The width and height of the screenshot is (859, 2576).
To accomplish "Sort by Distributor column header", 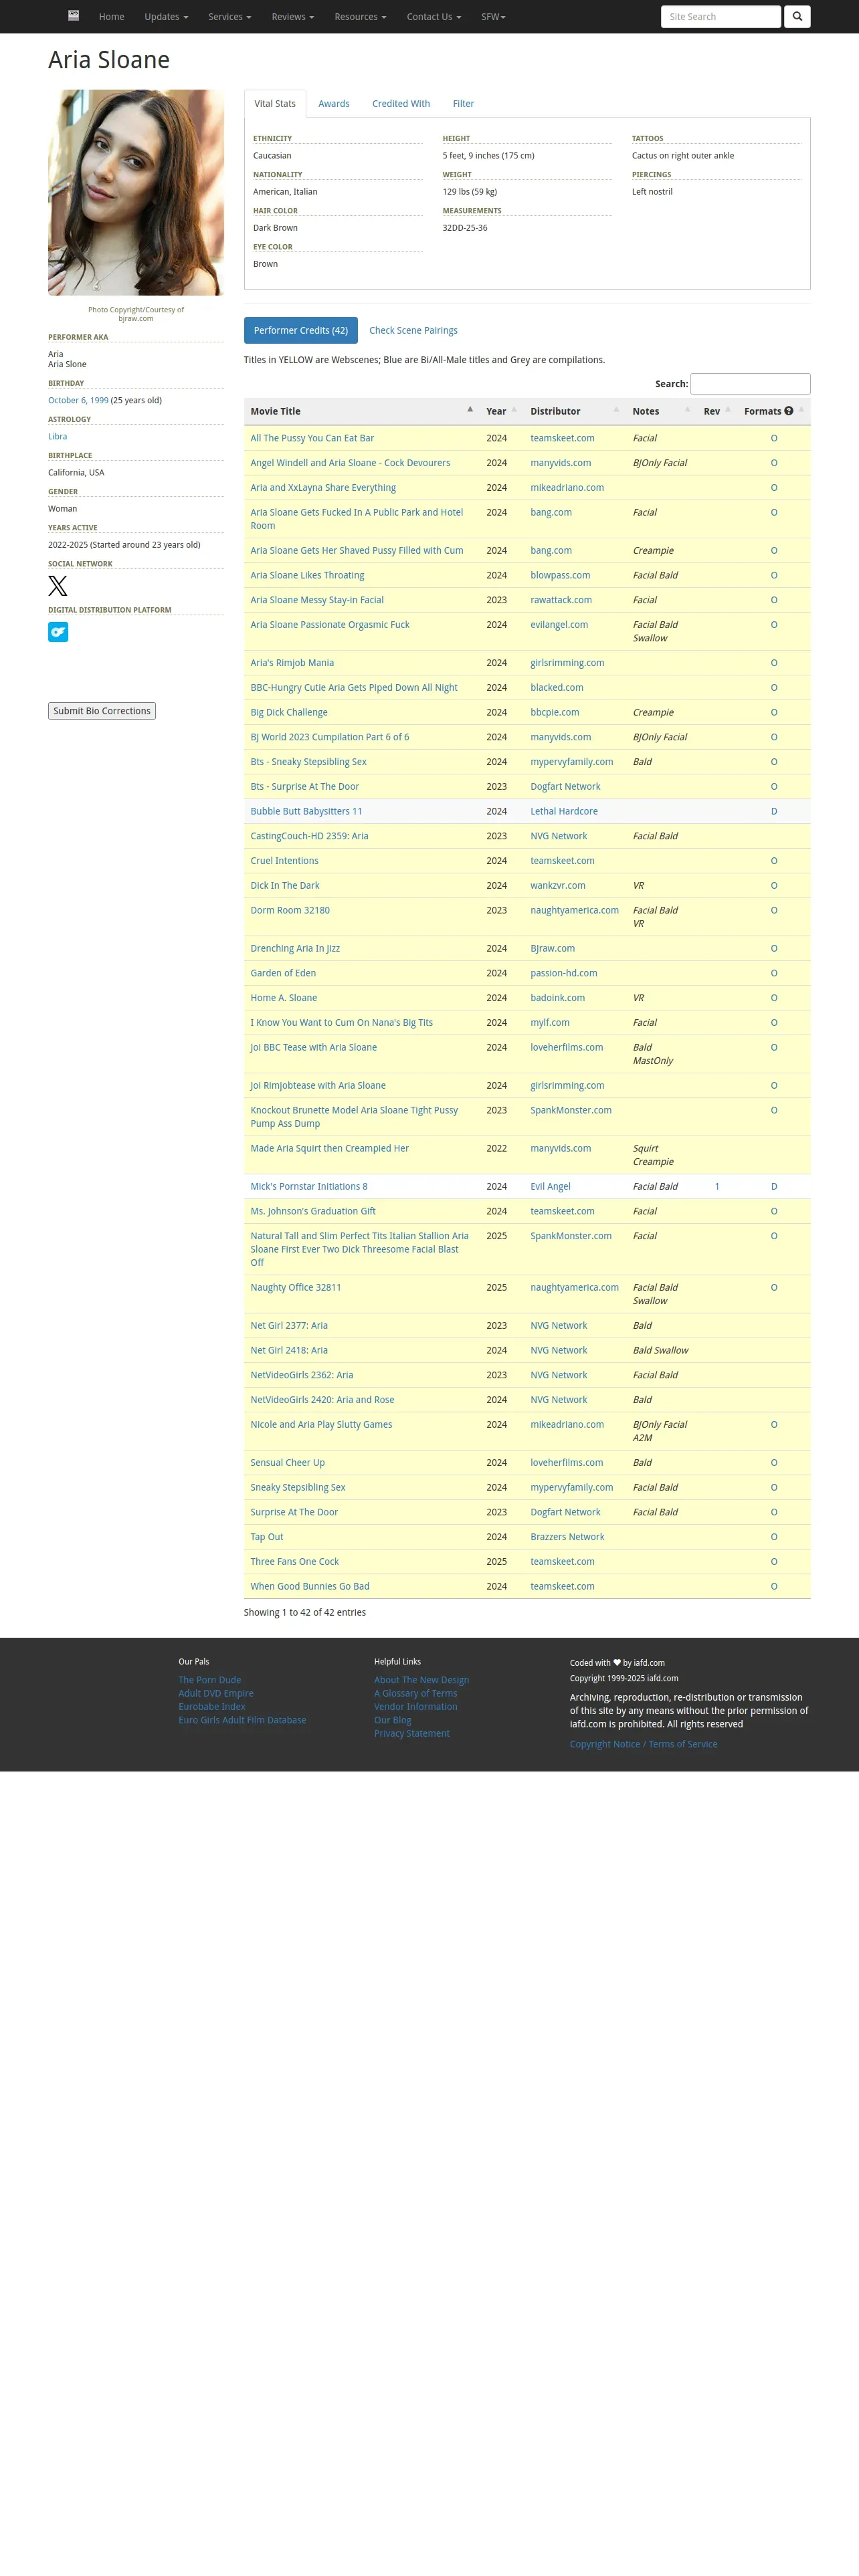I will 575,411.
